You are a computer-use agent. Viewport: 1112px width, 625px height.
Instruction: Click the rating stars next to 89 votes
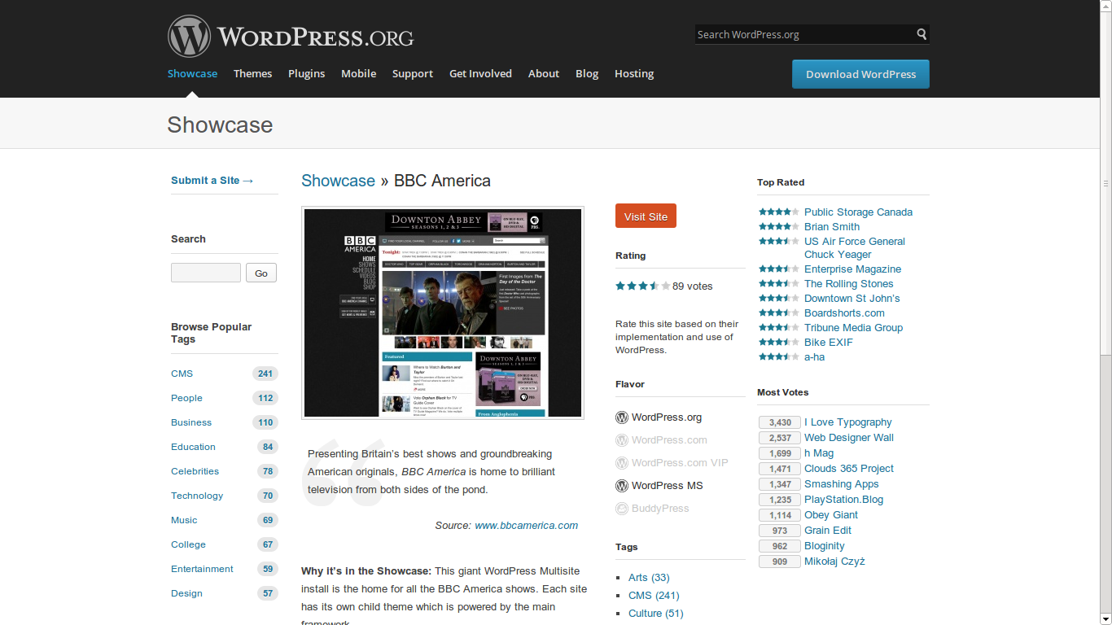pyautogui.click(x=643, y=286)
